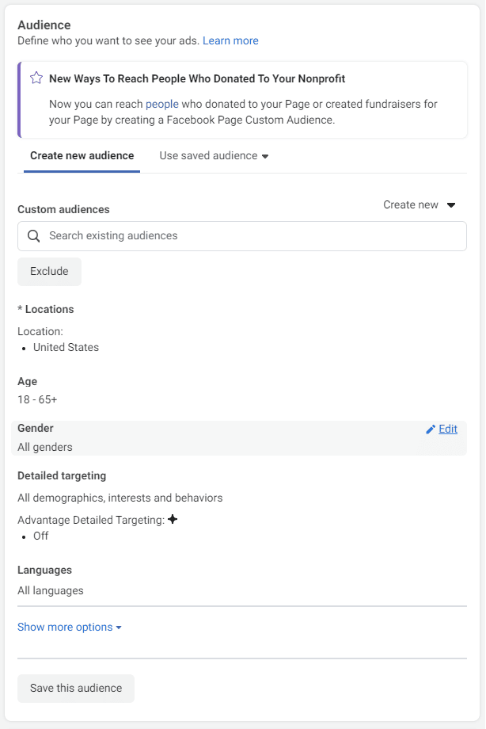Click the pencil edit icon for Gender
This screenshot has height=729, width=486.
431,429
